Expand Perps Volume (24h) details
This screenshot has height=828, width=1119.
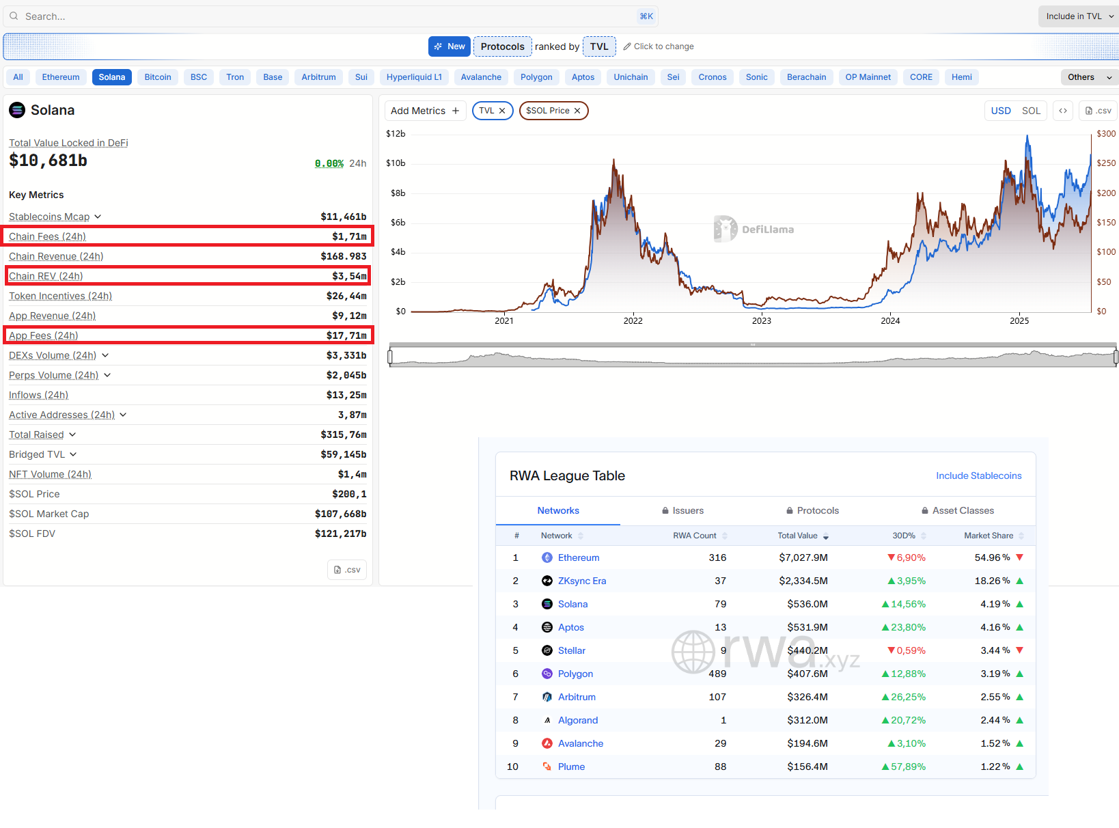(x=107, y=375)
